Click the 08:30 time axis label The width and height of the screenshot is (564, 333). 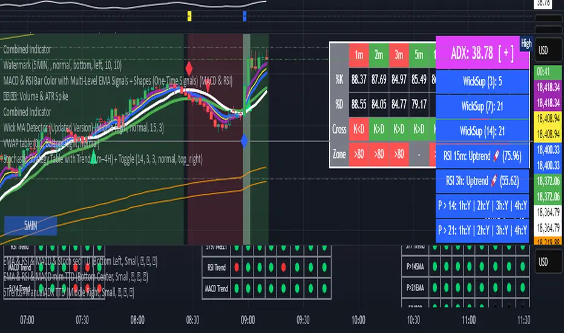(192, 320)
